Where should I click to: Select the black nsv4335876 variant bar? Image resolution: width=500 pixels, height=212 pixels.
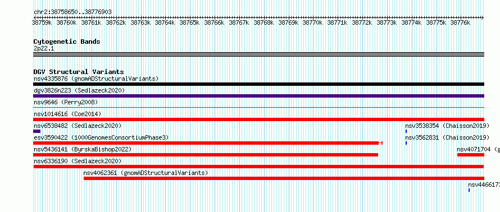click(258, 84)
